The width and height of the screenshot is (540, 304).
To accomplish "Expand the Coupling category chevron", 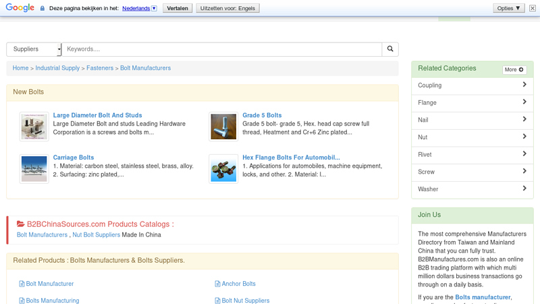I will click(524, 84).
